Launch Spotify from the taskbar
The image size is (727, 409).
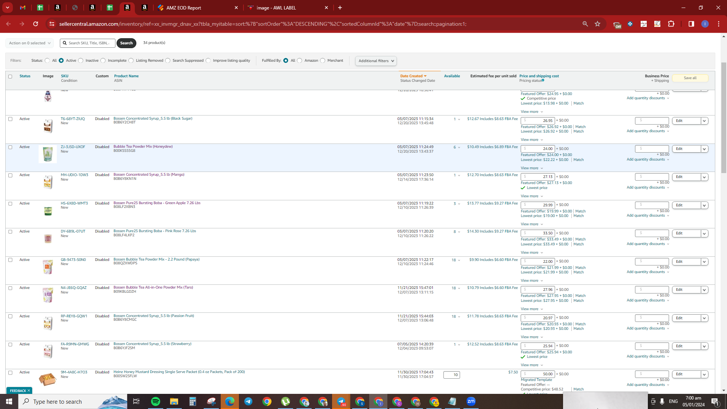[x=155, y=401]
